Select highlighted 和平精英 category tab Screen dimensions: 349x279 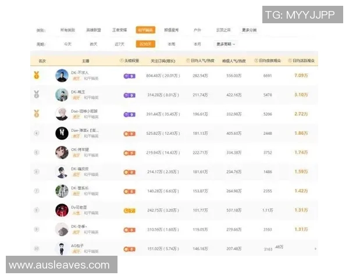pyautogui.click(x=145, y=30)
